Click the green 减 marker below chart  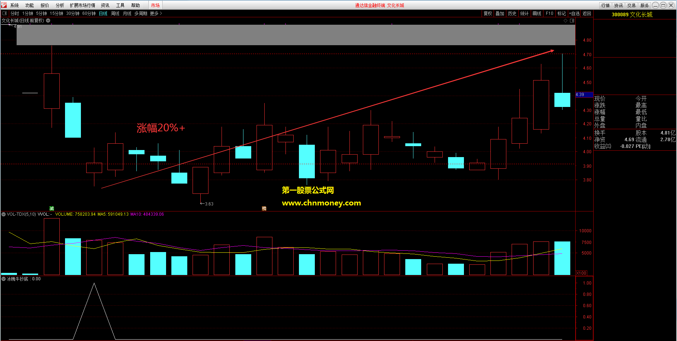click(x=52, y=208)
